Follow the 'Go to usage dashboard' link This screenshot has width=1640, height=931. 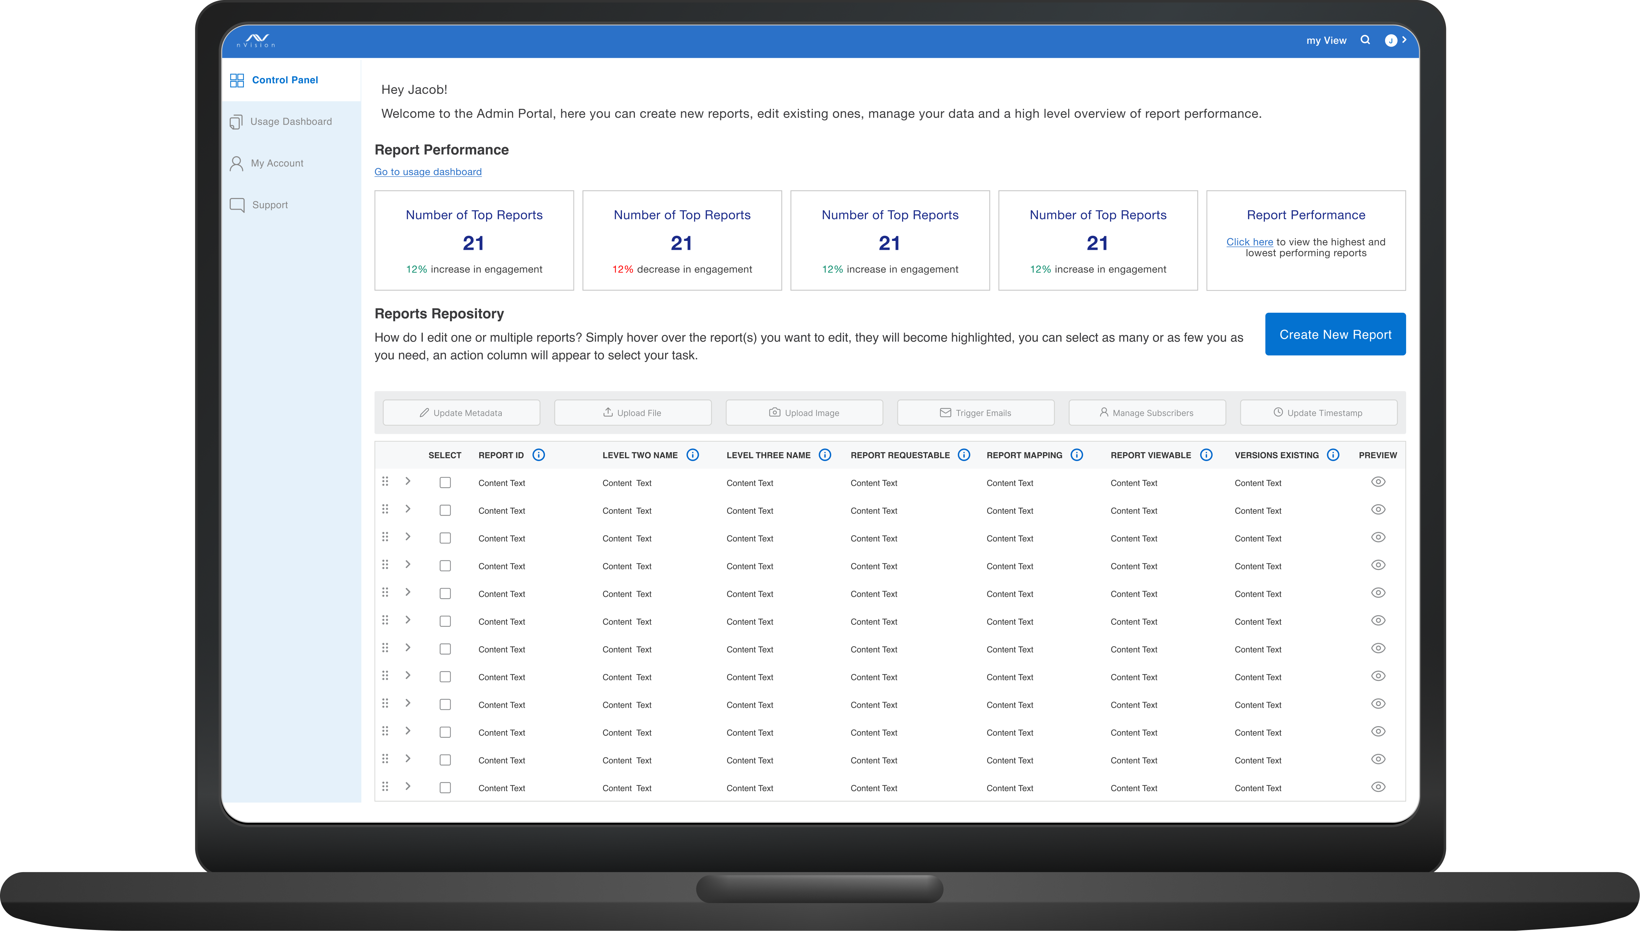click(428, 171)
